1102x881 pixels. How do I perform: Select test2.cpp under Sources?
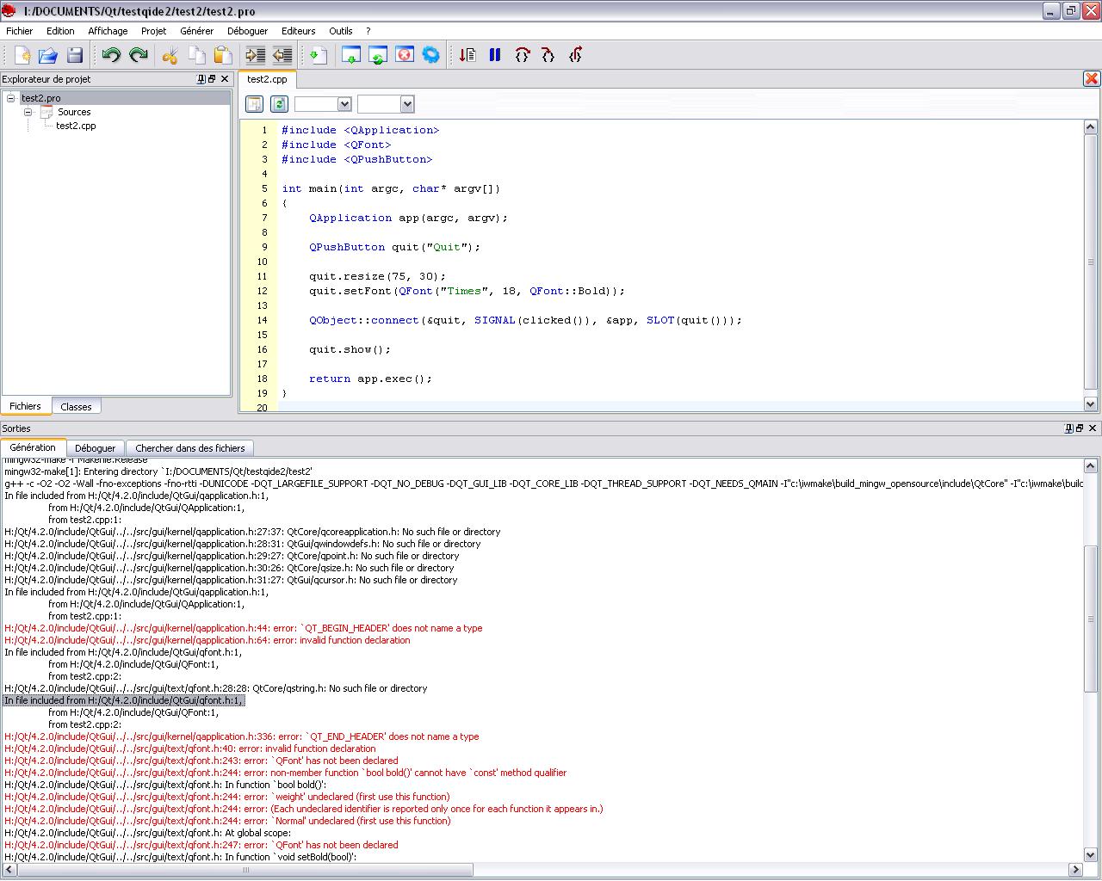point(74,126)
